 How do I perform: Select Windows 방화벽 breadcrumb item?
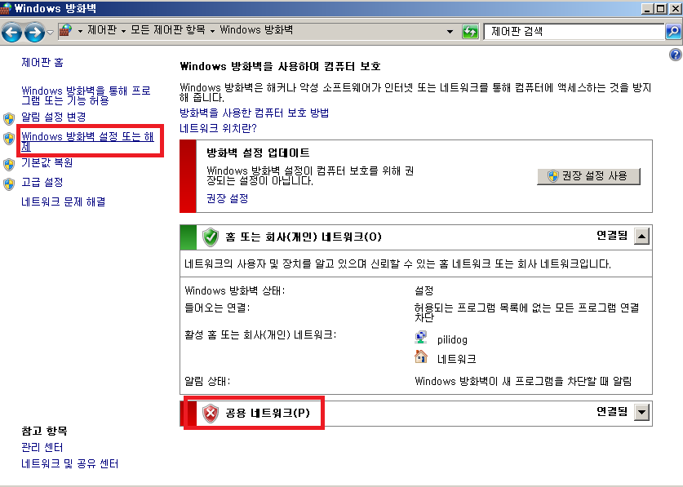click(x=256, y=30)
